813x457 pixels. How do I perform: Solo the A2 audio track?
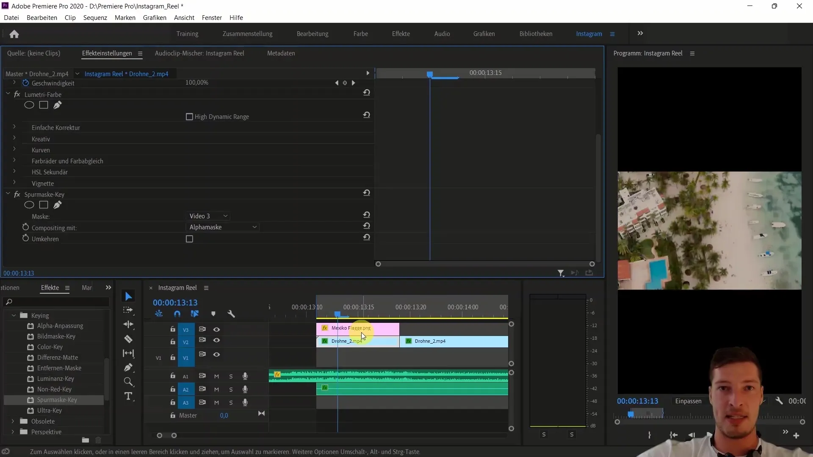click(231, 389)
